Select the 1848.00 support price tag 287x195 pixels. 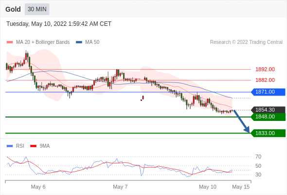pos(268,117)
